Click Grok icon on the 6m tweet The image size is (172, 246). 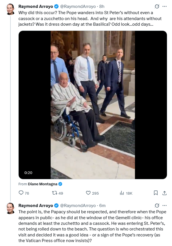point(157,205)
